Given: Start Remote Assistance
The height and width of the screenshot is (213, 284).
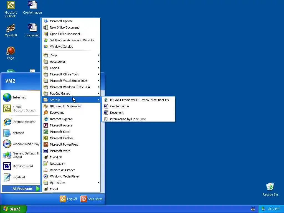Looking at the screenshot, I should tap(71, 170).
